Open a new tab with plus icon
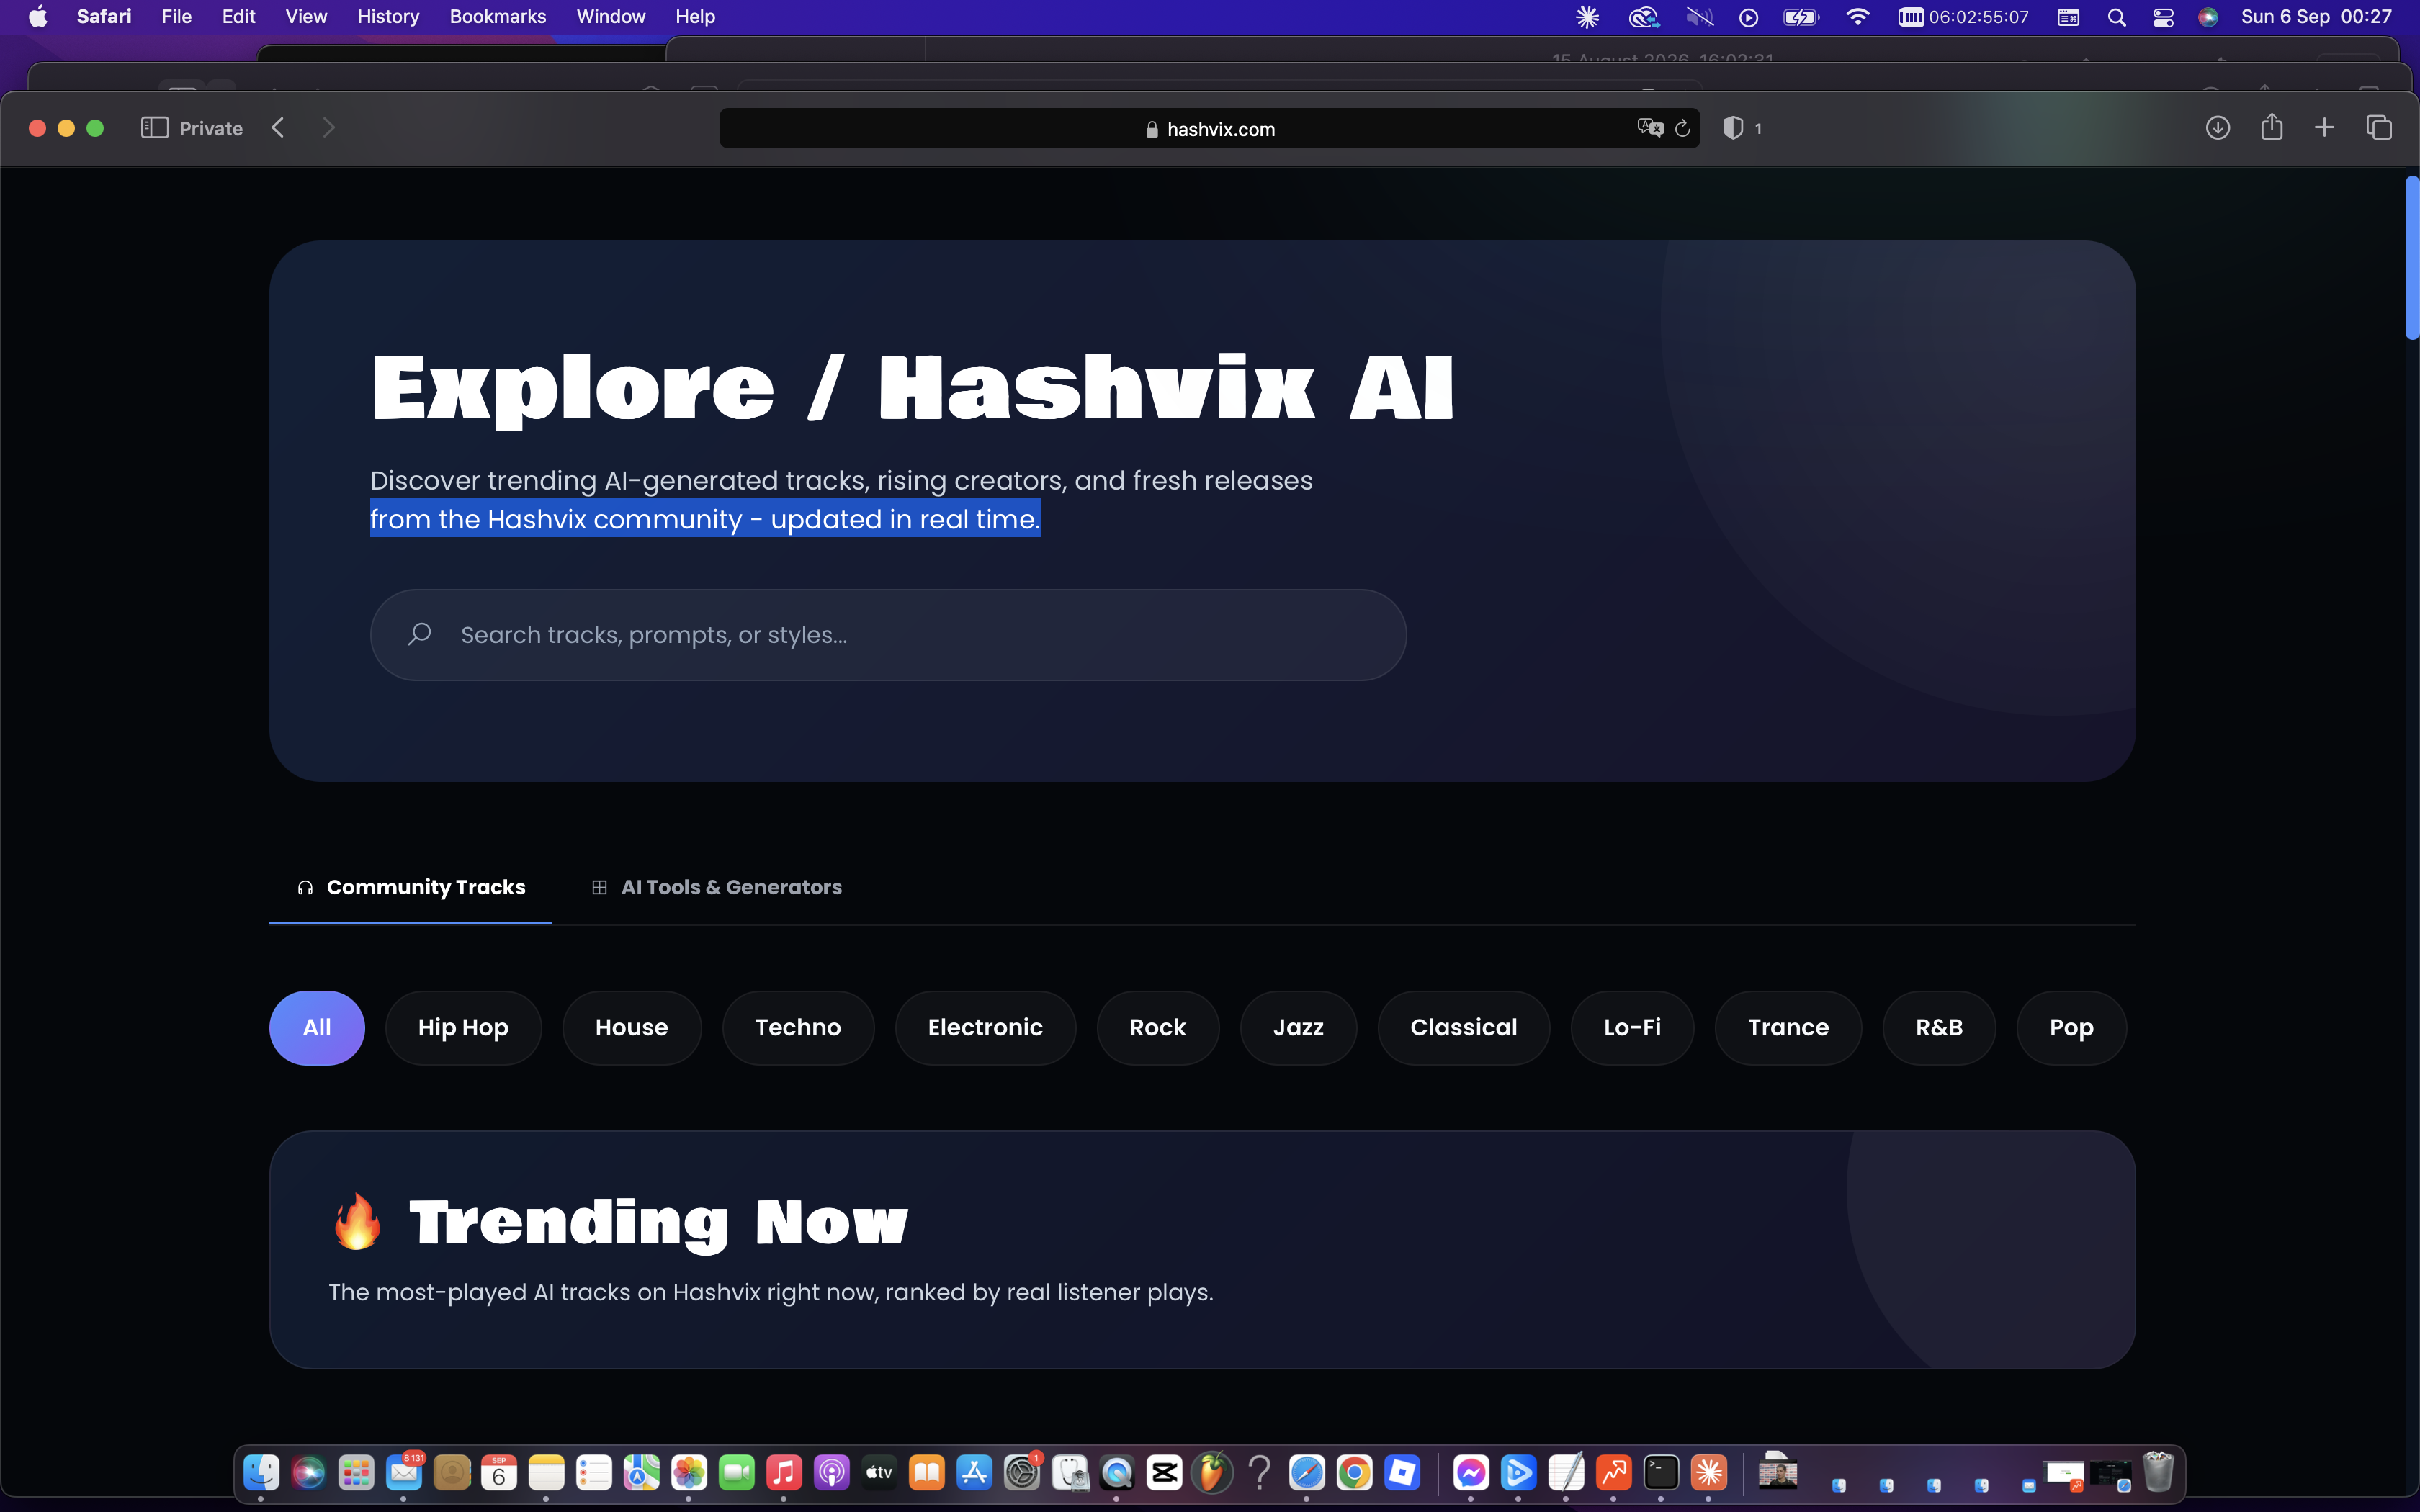Screen dimensions: 2420x1512 pyautogui.click(x=2324, y=128)
